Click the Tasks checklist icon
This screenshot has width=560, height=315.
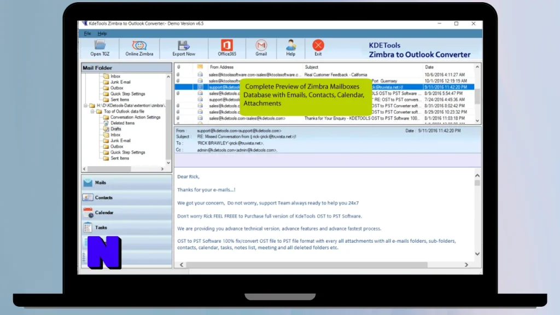point(87,227)
